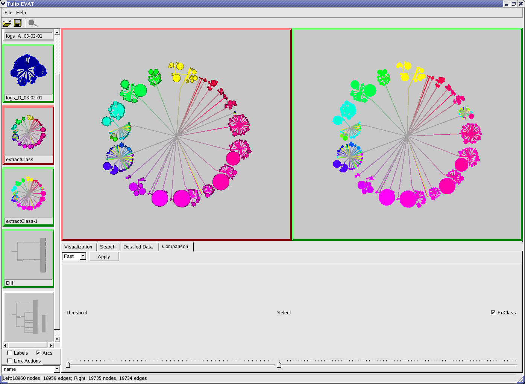Enable the Labels checkbox
The width and height of the screenshot is (525, 384).
coord(10,353)
